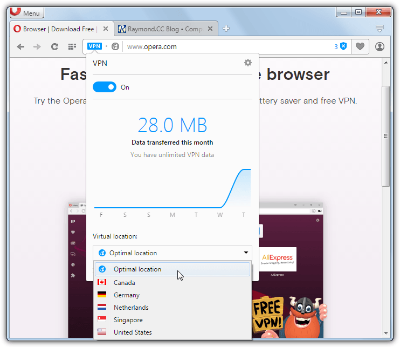Choose Netherlands as virtual location
Screen dimensions: 400x347
click(x=173, y=308)
